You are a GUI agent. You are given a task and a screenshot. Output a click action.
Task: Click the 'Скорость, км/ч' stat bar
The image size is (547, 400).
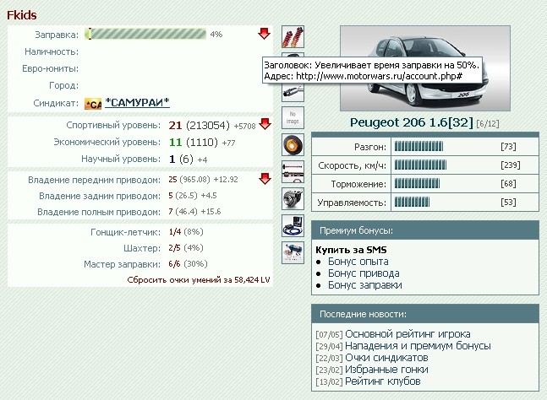click(420, 165)
